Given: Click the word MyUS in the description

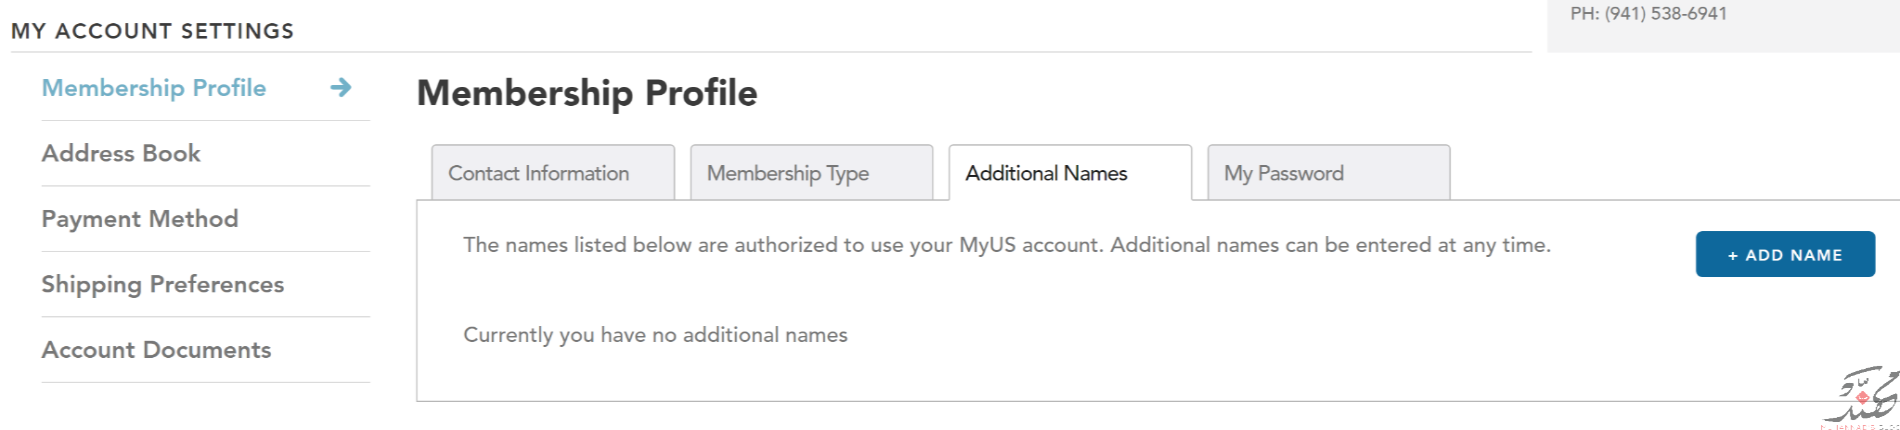Looking at the screenshot, I should pos(987,245).
